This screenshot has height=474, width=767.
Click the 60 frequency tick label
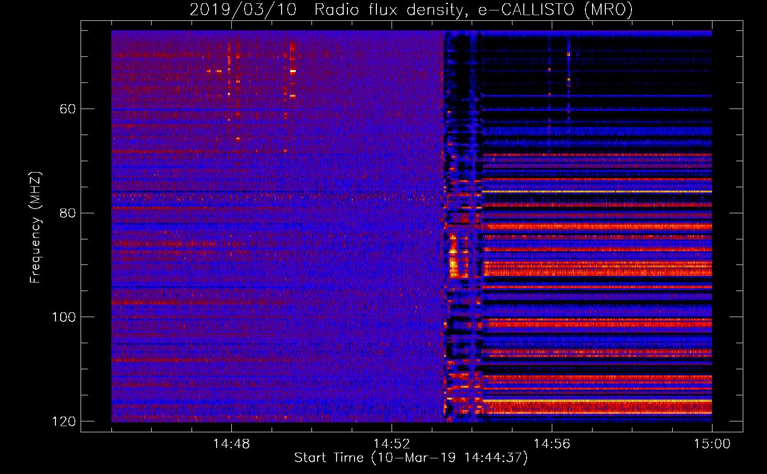(68, 109)
